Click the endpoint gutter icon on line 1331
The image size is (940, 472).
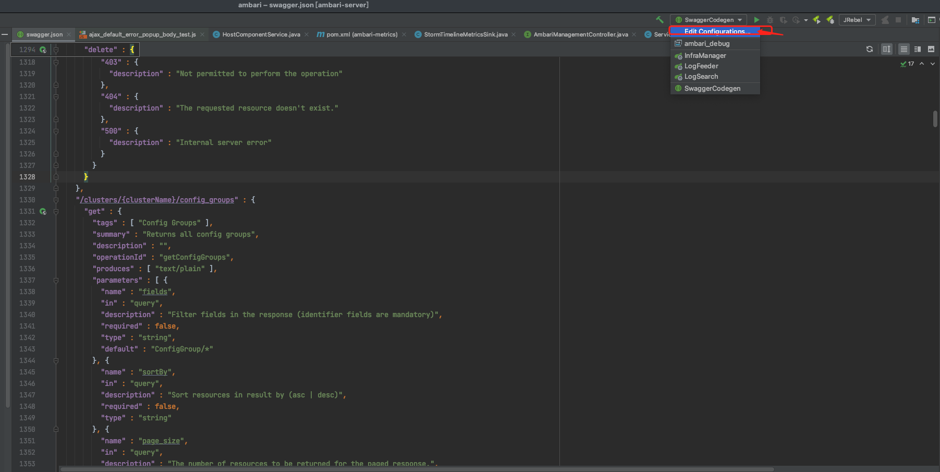pyautogui.click(x=43, y=211)
